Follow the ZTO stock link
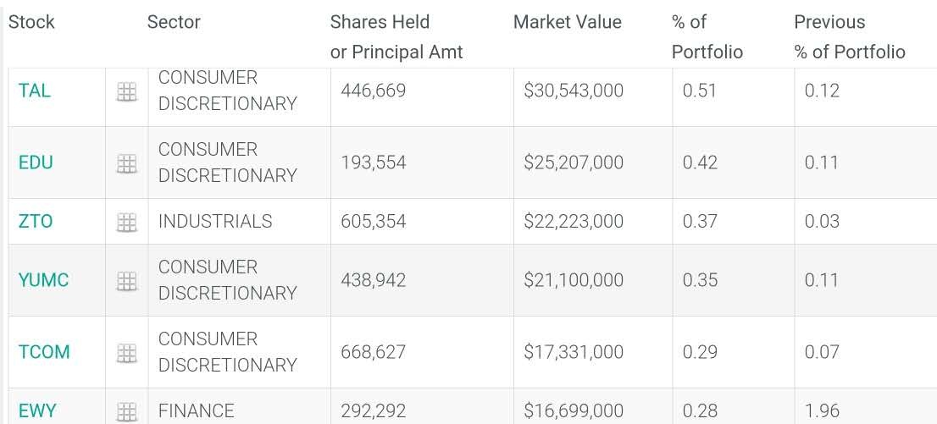Image resolution: width=937 pixels, height=424 pixels. point(36,222)
